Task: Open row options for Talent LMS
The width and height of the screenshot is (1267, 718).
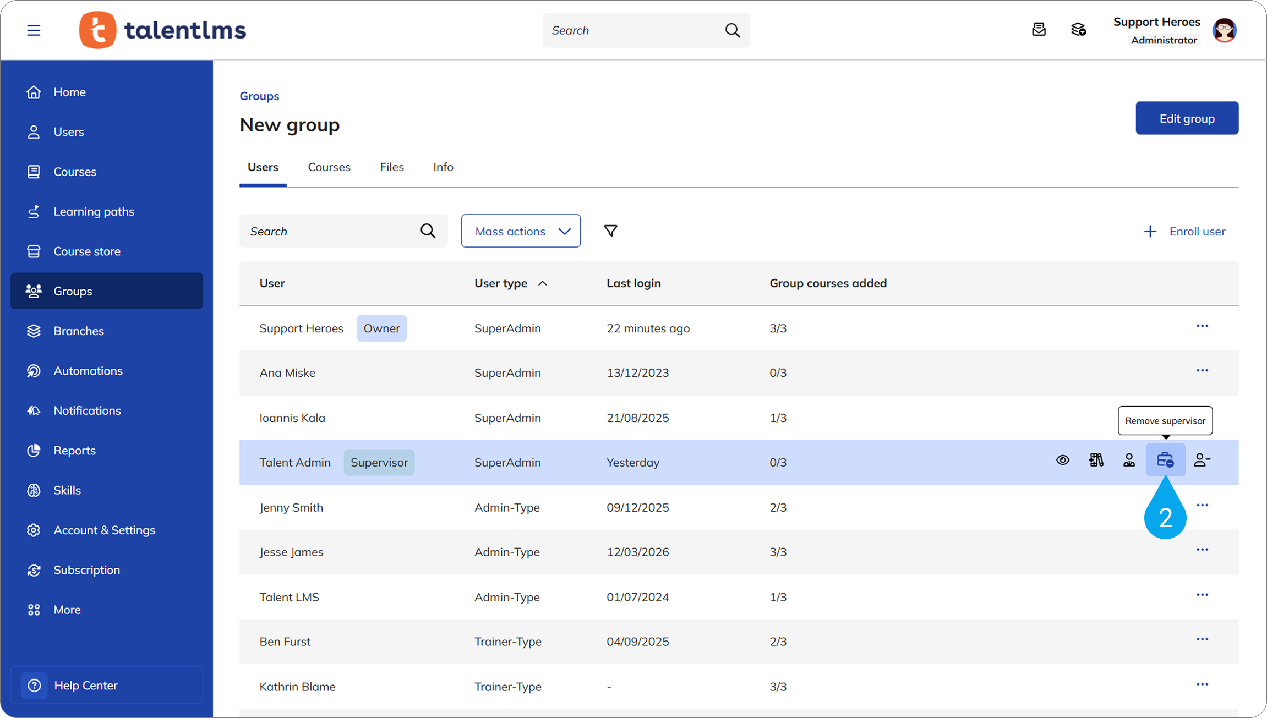Action: coord(1202,595)
